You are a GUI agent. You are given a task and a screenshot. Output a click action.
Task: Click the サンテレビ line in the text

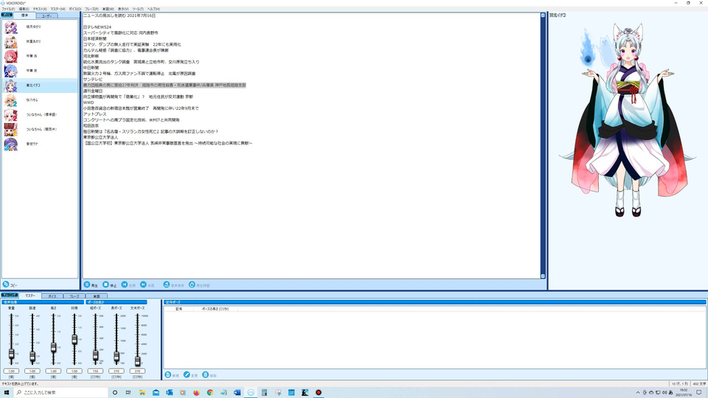[x=93, y=79]
